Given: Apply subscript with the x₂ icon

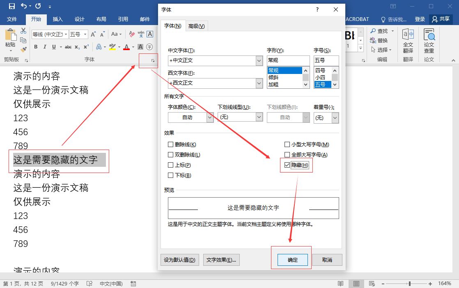Looking at the screenshot, I should click(x=77, y=47).
